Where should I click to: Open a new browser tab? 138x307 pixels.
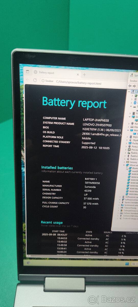click(x=84, y=75)
